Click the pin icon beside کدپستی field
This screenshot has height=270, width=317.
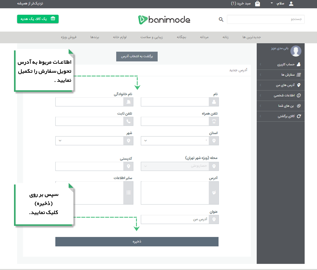click(128, 166)
